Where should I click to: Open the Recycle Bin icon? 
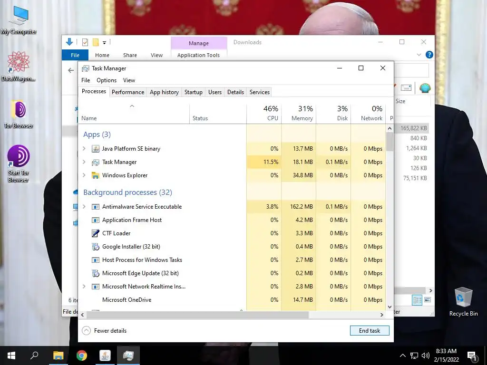point(463,302)
